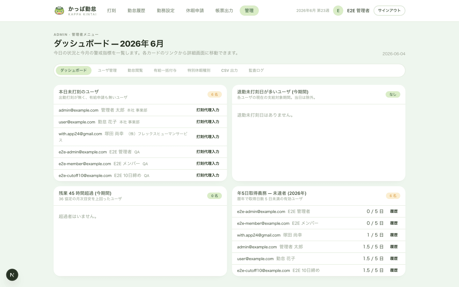Click the サインアウト button

click(x=389, y=11)
